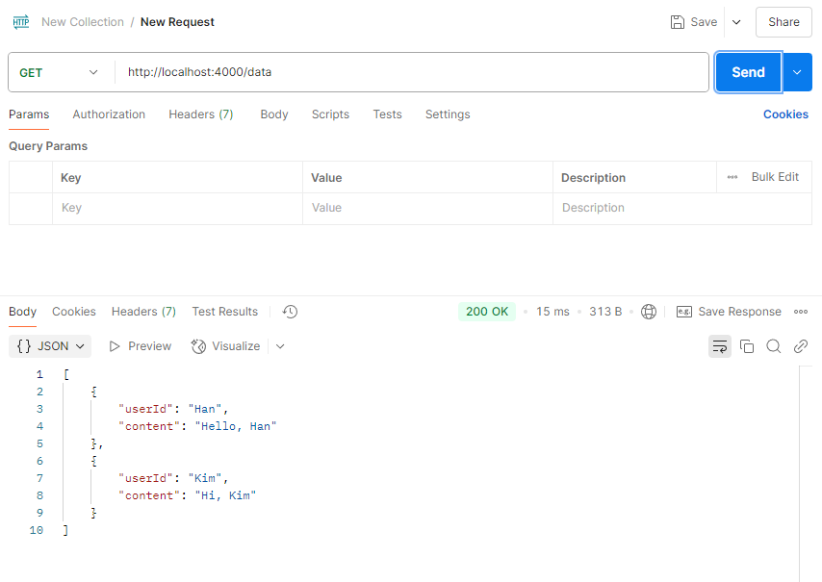The image size is (822, 582).
Task: Open the Test Results tab
Action: [x=225, y=312]
